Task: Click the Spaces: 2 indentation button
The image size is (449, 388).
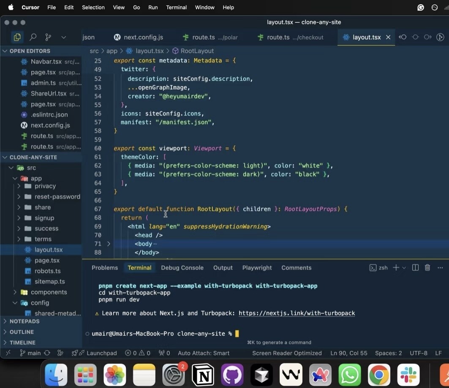Action: point(388,353)
